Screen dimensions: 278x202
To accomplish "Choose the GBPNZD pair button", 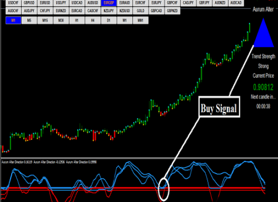I will (172, 11).
